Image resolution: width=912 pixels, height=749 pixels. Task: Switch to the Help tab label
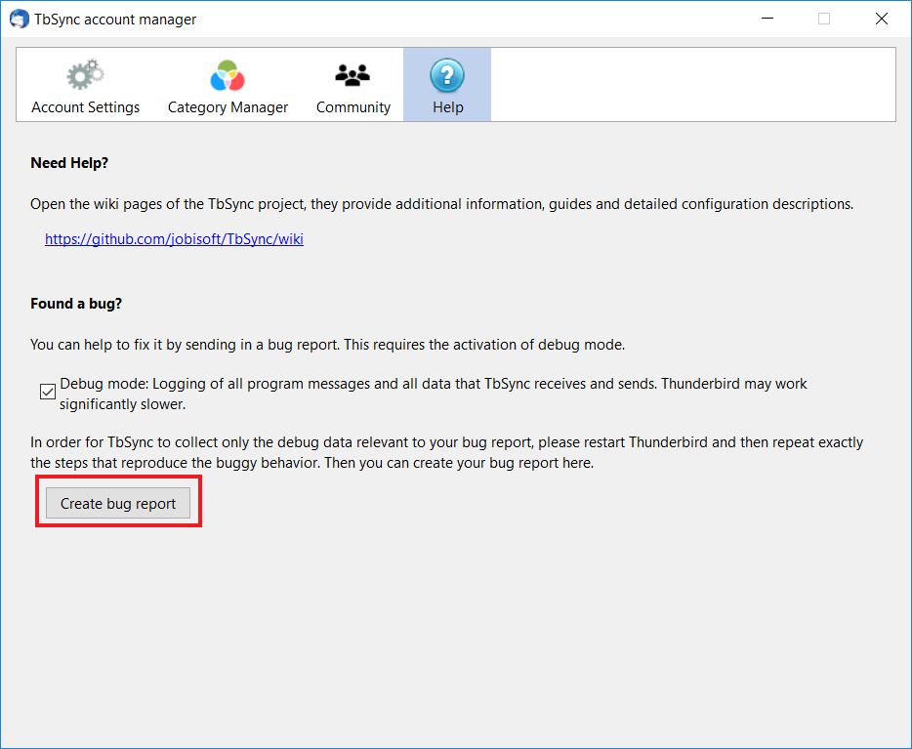pyautogui.click(x=448, y=107)
